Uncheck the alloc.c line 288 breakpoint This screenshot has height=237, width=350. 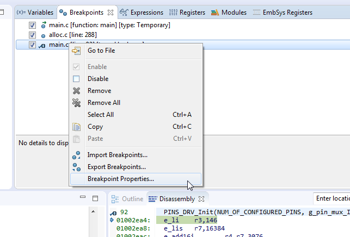point(32,35)
